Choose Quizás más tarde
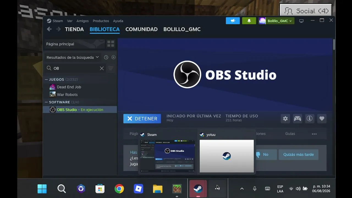The width and height of the screenshot is (352, 198). coord(298,155)
